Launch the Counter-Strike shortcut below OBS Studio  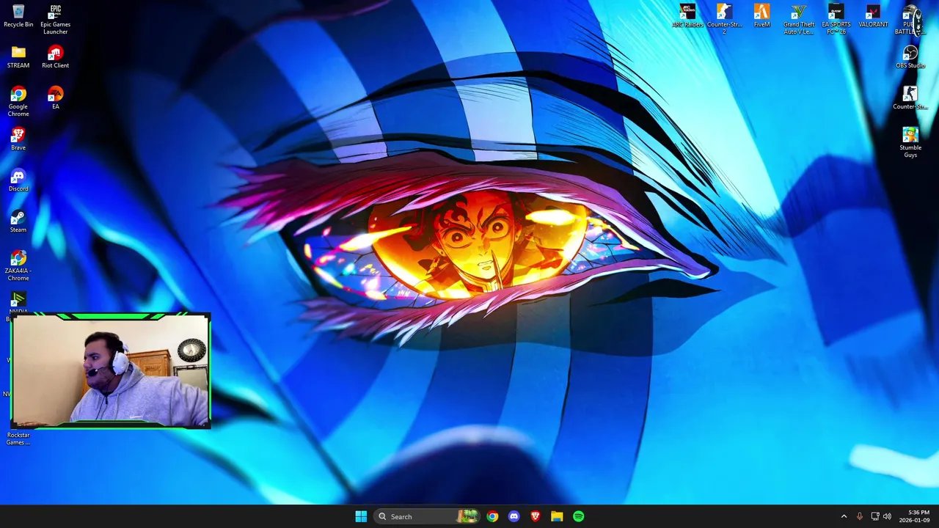click(910, 98)
